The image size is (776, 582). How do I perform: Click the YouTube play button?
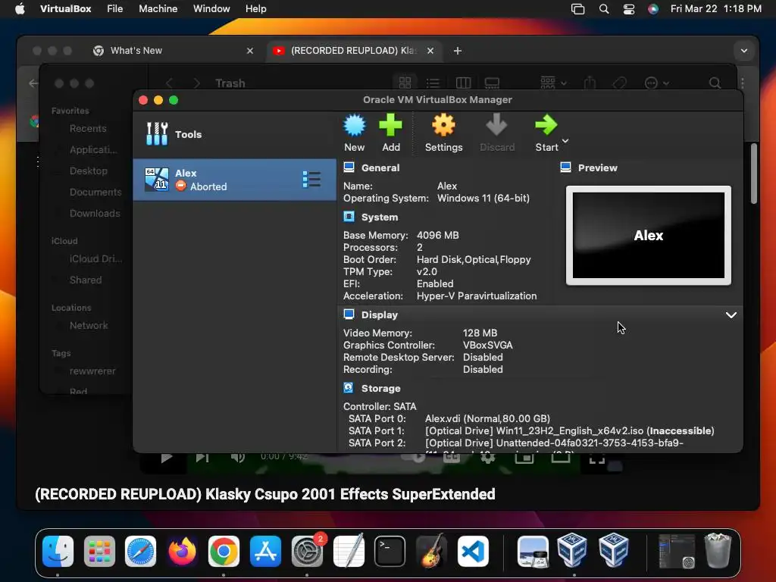pos(166,457)
